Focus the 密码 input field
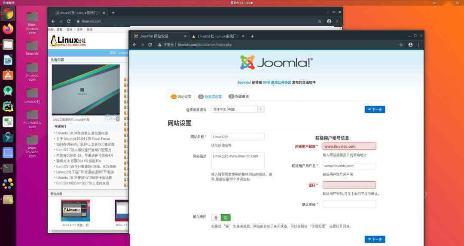 [349, 185]
